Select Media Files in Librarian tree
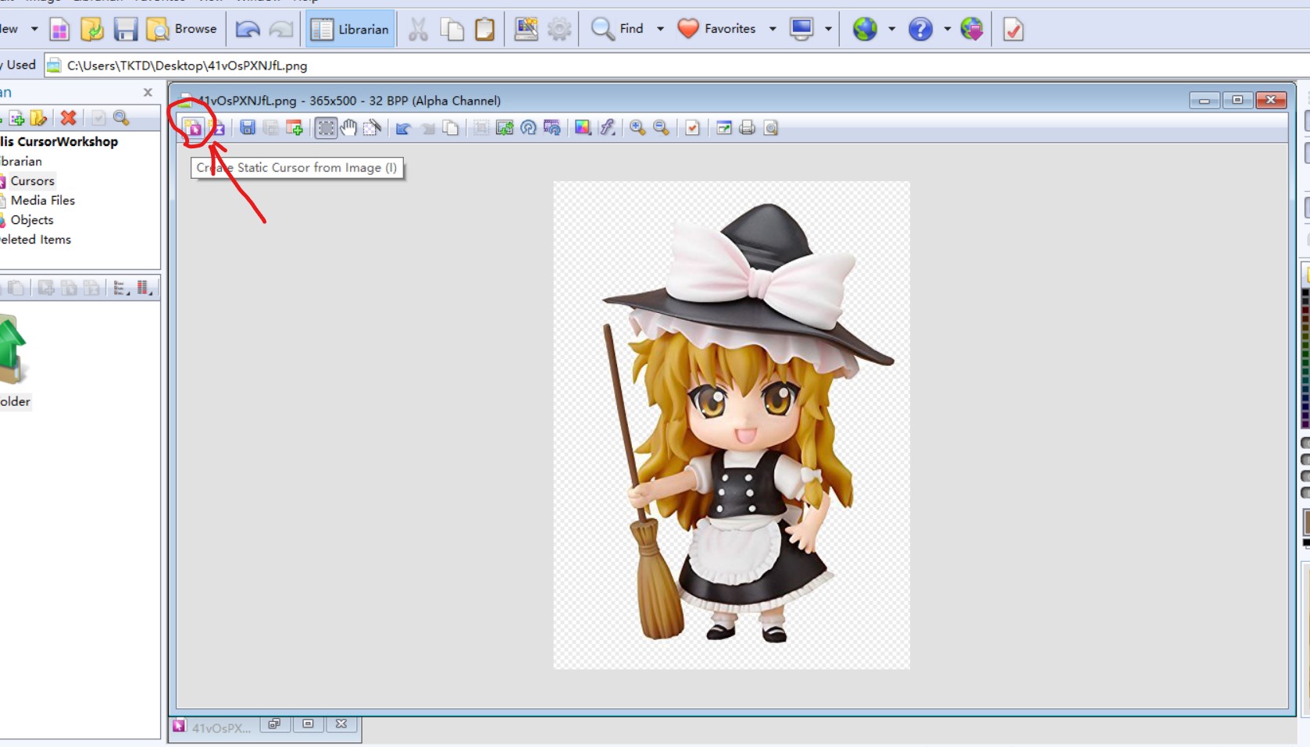 pyautogui.click(x=42, y=201)
